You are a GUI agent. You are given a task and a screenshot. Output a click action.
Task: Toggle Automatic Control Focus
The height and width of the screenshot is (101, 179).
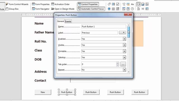click(91, 9)
